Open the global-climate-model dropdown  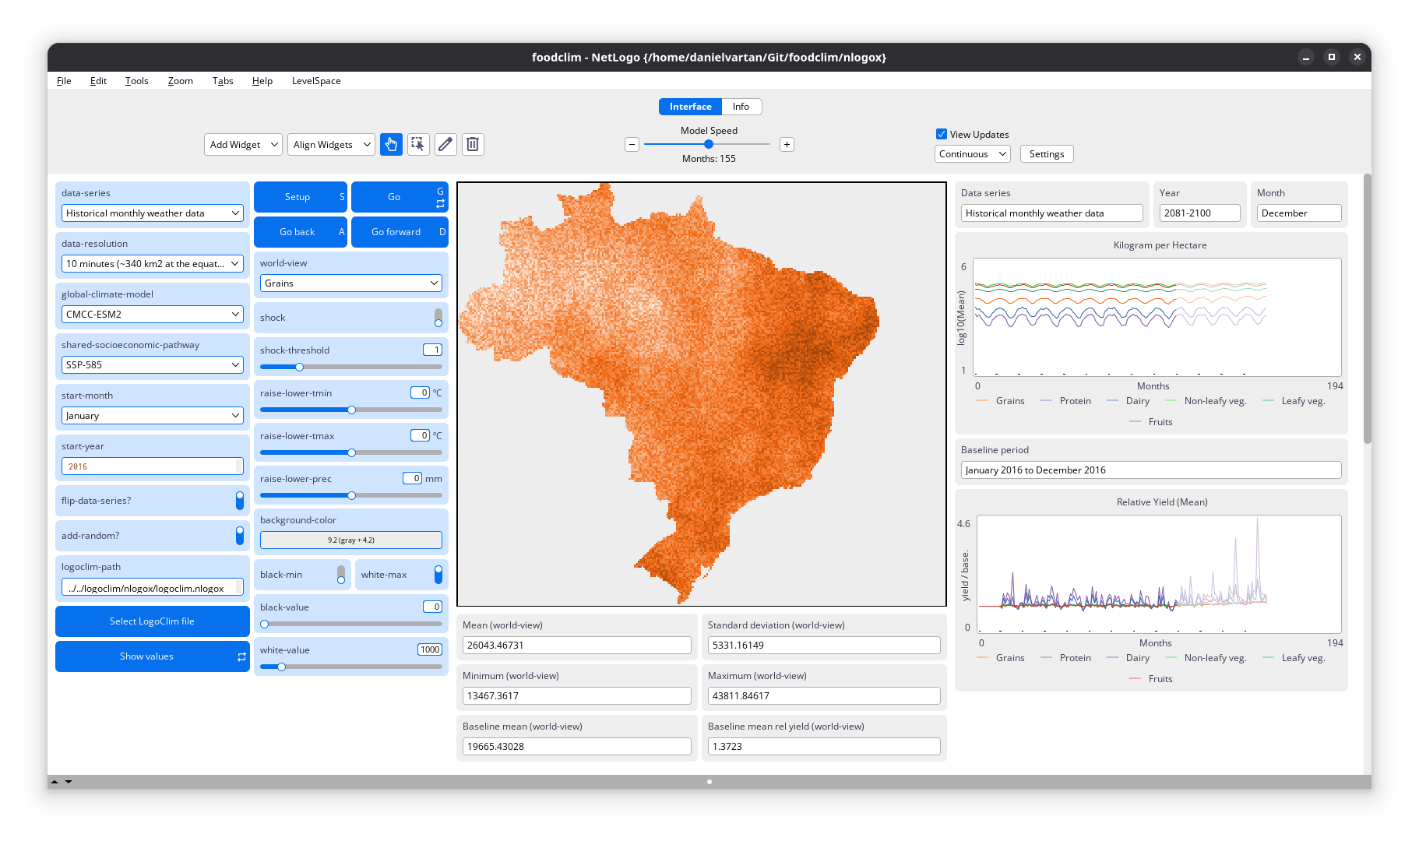pos(152,315)
